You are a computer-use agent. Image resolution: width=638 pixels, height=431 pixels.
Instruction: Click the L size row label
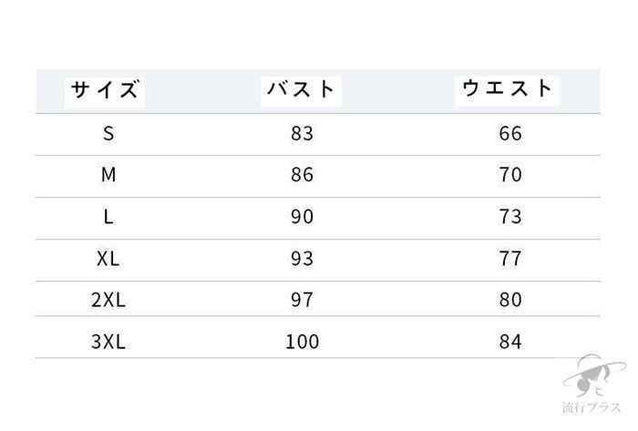(x=108, y=217)
